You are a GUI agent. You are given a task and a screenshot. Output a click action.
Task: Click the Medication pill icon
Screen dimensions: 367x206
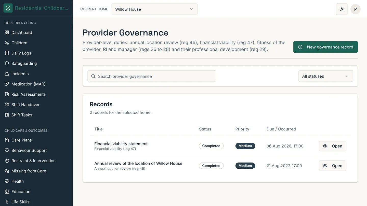(x=7, y=84)
